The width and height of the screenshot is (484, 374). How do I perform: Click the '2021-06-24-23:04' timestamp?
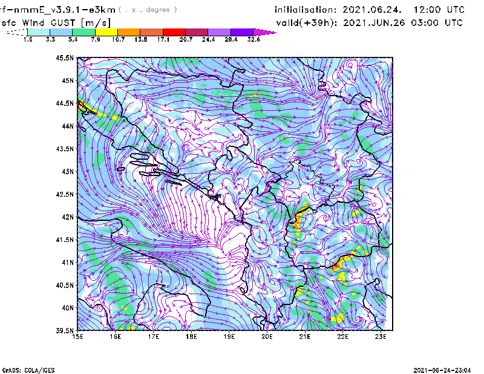442,370
